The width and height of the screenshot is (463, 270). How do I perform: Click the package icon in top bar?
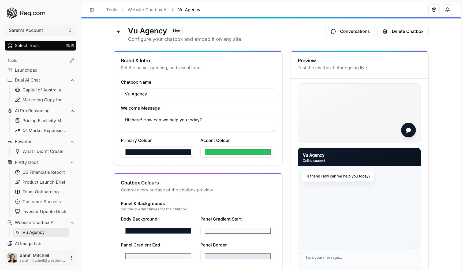(x=434, y=10)
